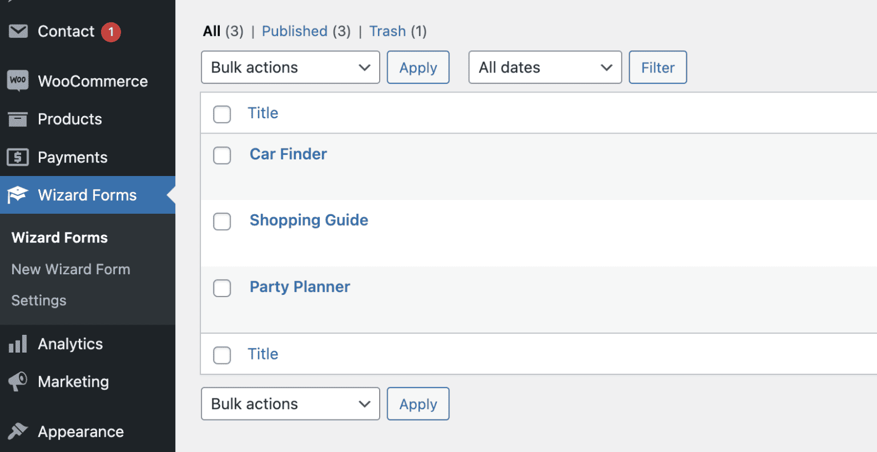Image resolution: width=877 pixels, height=452 pixels.
Task: Open the New Wizard Form menu item
Action: (70, 269)
